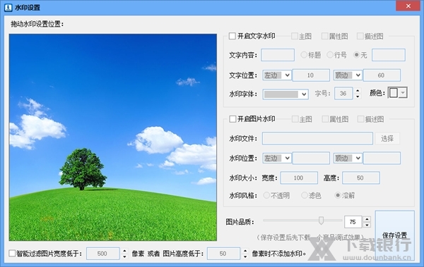Click the input field after 水印位置 顶边

point(382,158)
